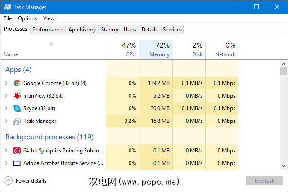This screenshot has width=288, height=192.
Task: Expand the Google Chrome process group
Action: (x=6, y=83)
